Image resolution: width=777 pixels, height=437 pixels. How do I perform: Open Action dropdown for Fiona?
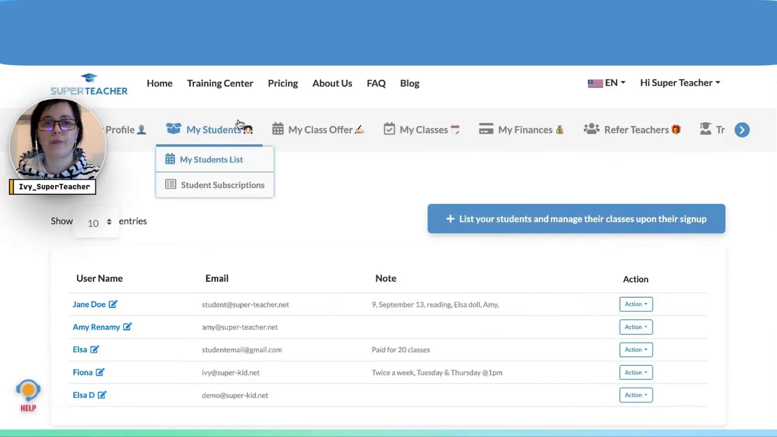(x=635, y=372)
